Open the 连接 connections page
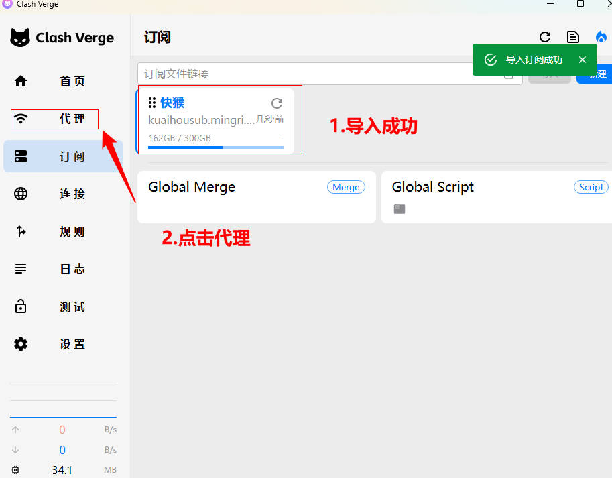Image resolution: width=612 pixels, height=478 pixels. point(63,194)
